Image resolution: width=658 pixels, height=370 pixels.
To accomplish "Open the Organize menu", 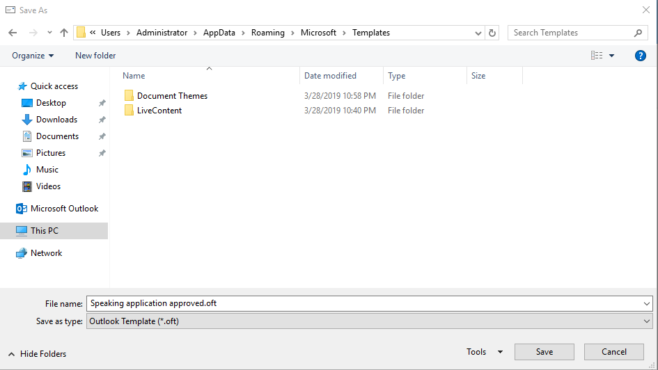I will 33,56.
